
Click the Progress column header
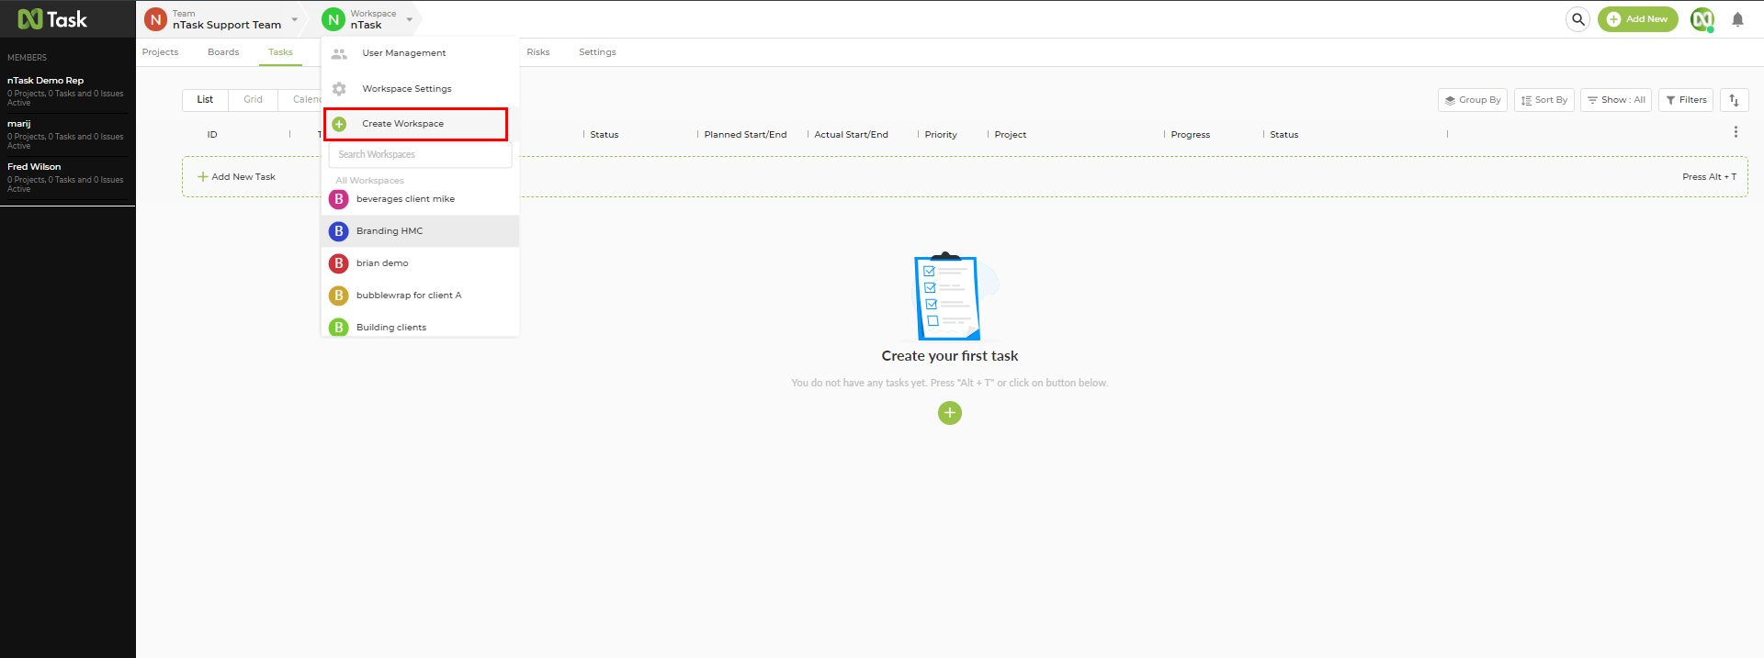coord(1190,135)
